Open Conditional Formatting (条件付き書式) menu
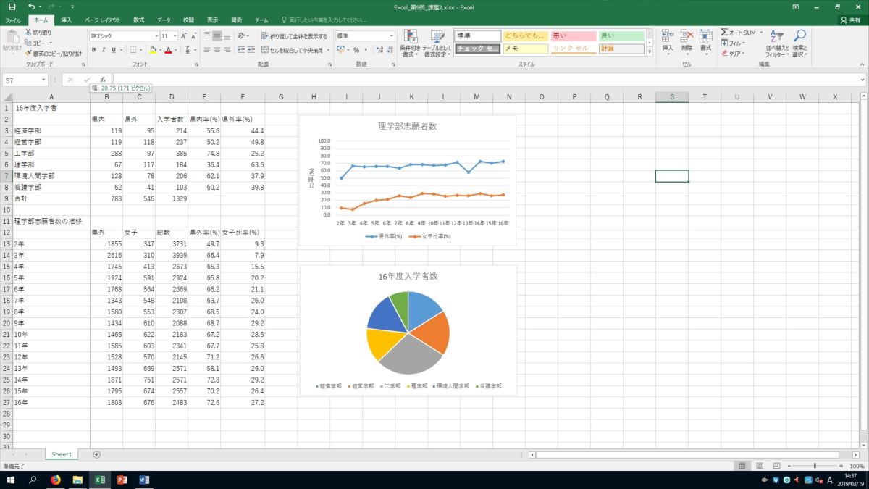The height and width of the screenshot is (489, 869). (410, 43)
